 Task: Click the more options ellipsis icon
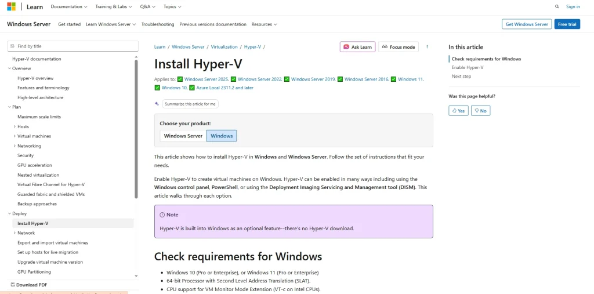coord(428,47)
